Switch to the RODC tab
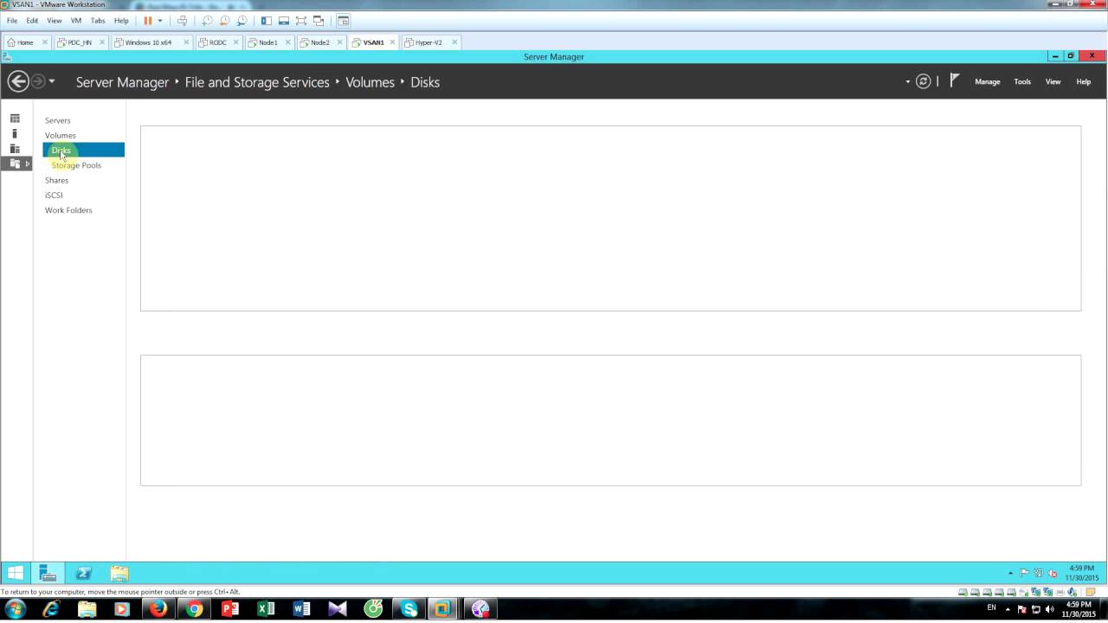 coord(217,42)
